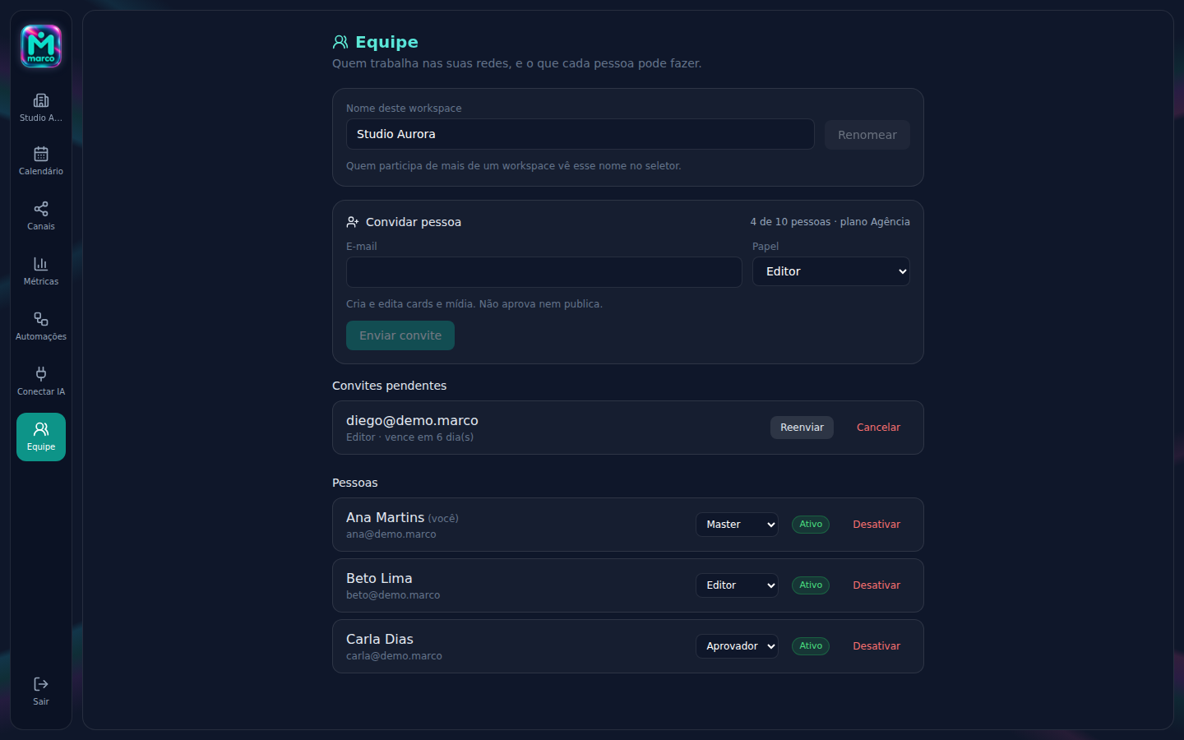The height and width of the screenshot is (740, 1184).
Task: Select the Equipe people icon
Action: pyautogui.click(x=41, y=429)
